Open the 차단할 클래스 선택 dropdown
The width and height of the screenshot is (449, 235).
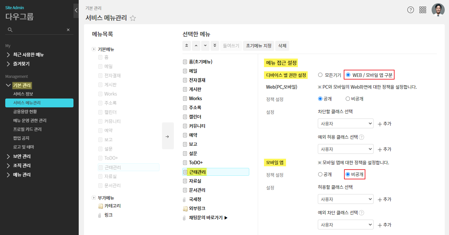(345, 123)
